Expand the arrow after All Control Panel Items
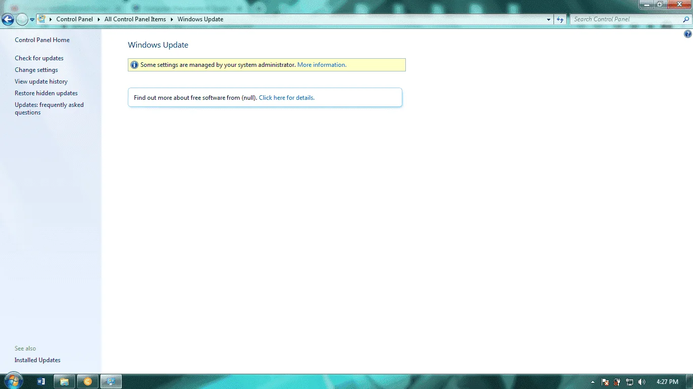 pyautogui.click(x=171, y=19)
